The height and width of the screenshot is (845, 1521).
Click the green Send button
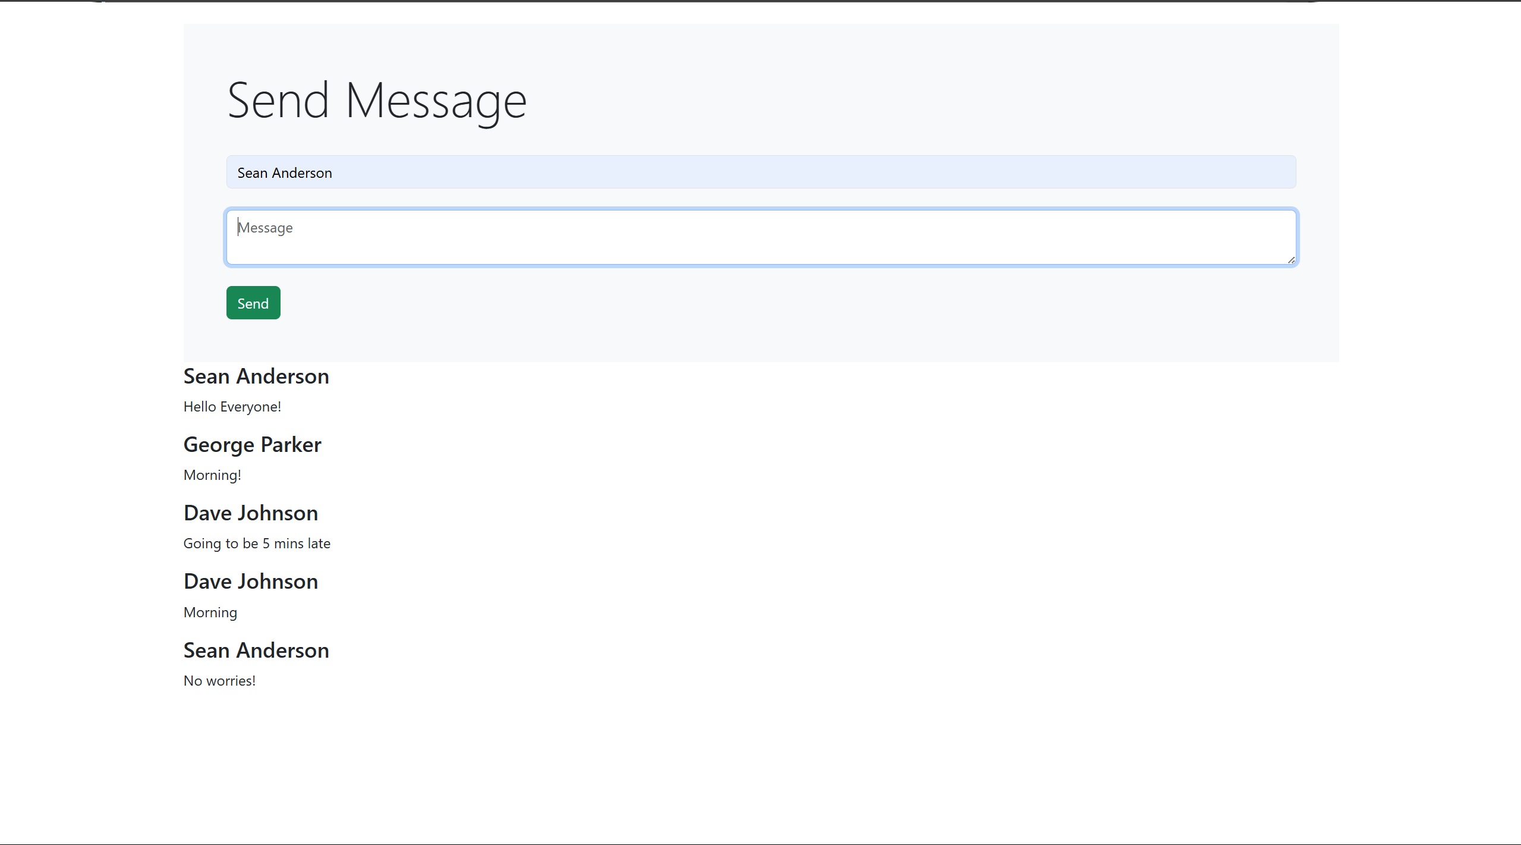point(253,303)
